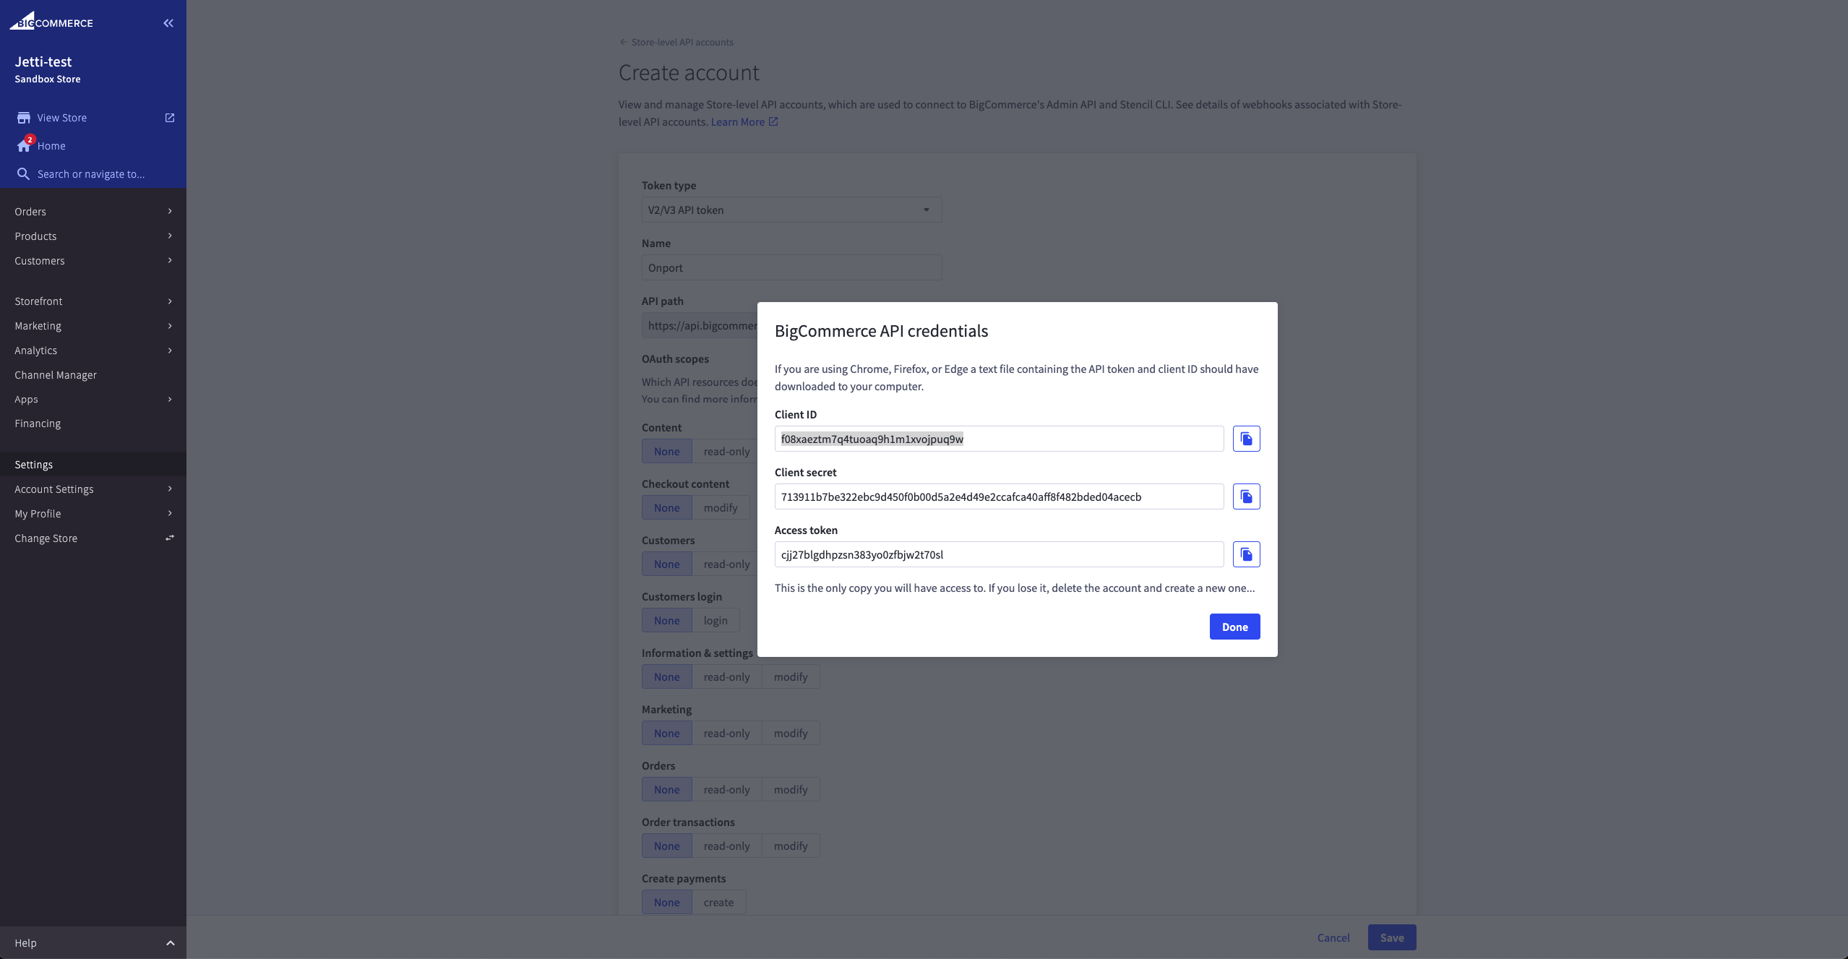Expand the Customers menu in sidebar
The image size is (1848, 959).
93,260
